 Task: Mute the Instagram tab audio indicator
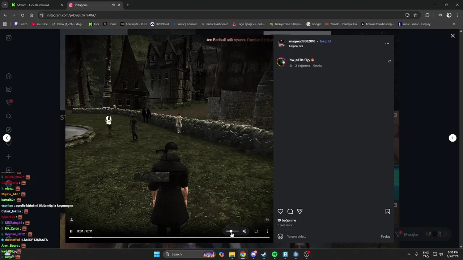[x=113, y=5]
